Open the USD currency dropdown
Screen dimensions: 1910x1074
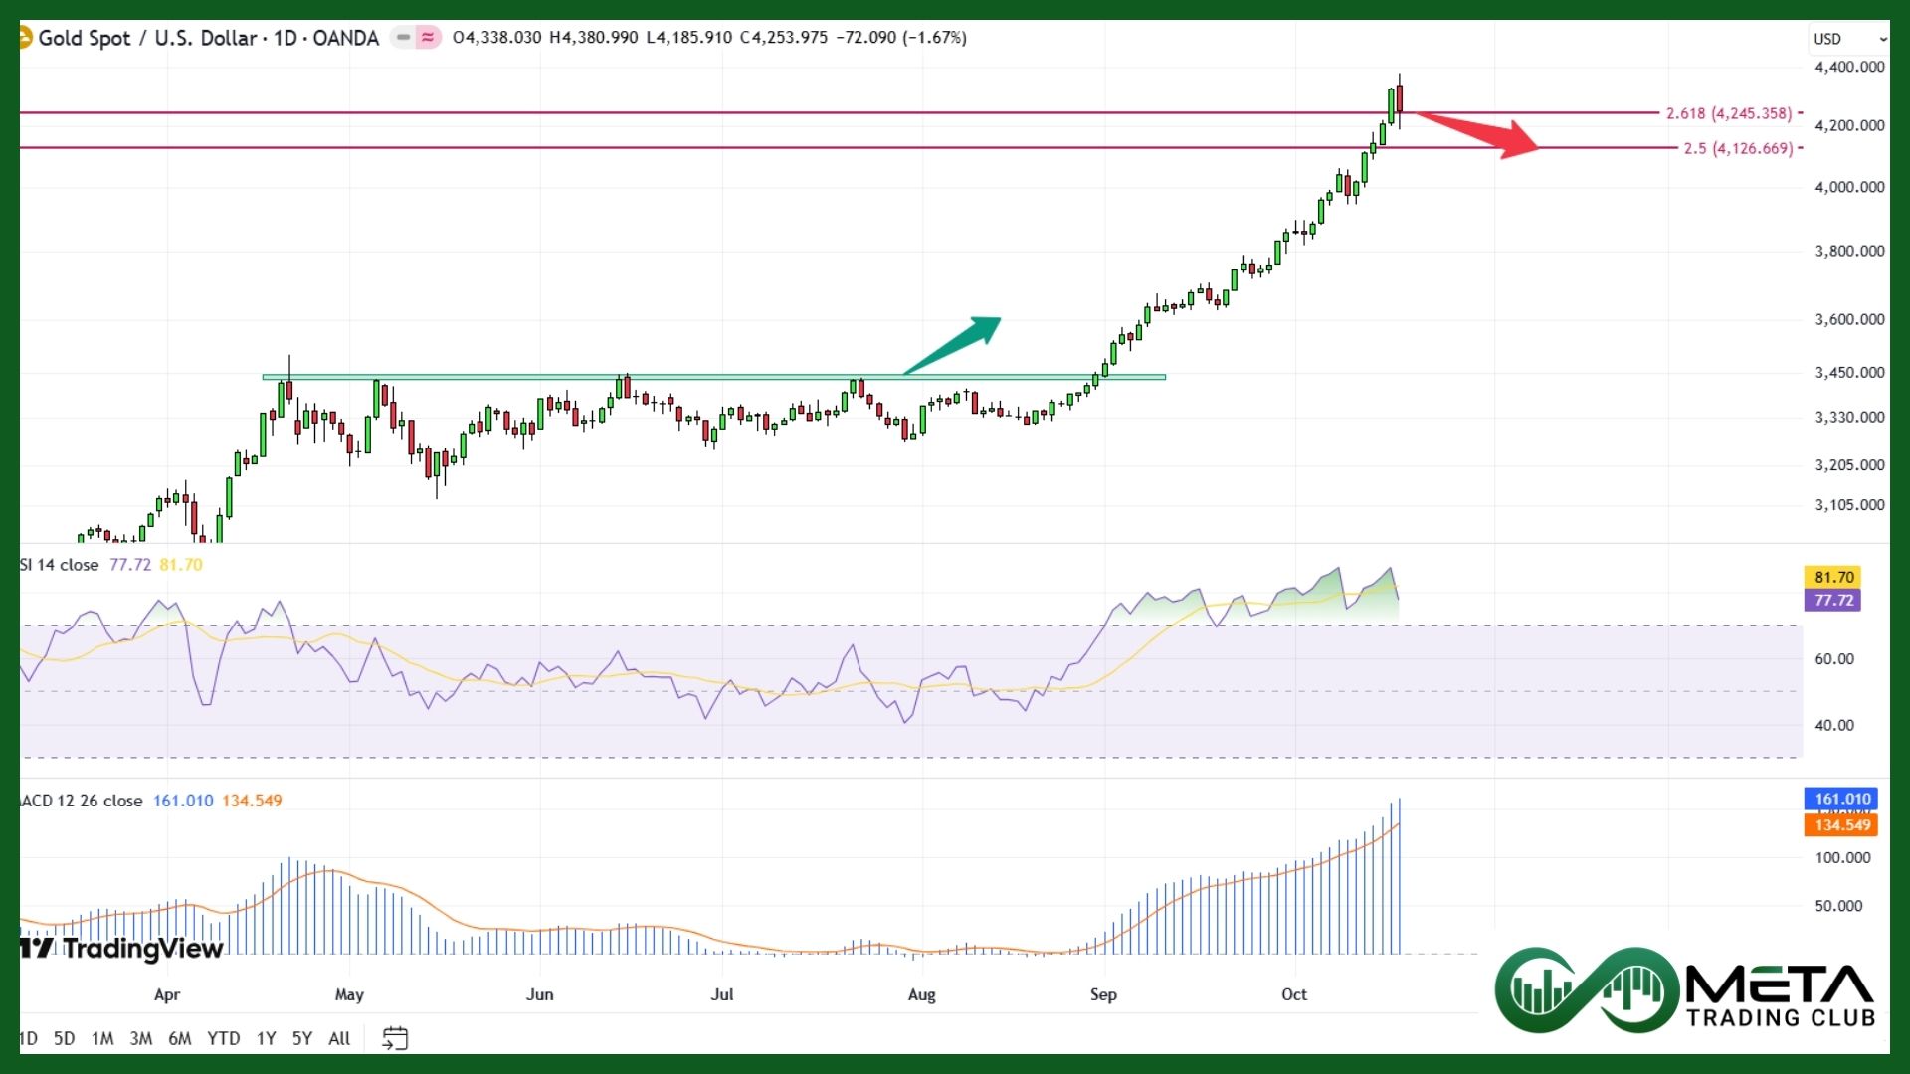(x=1849, y=39)
